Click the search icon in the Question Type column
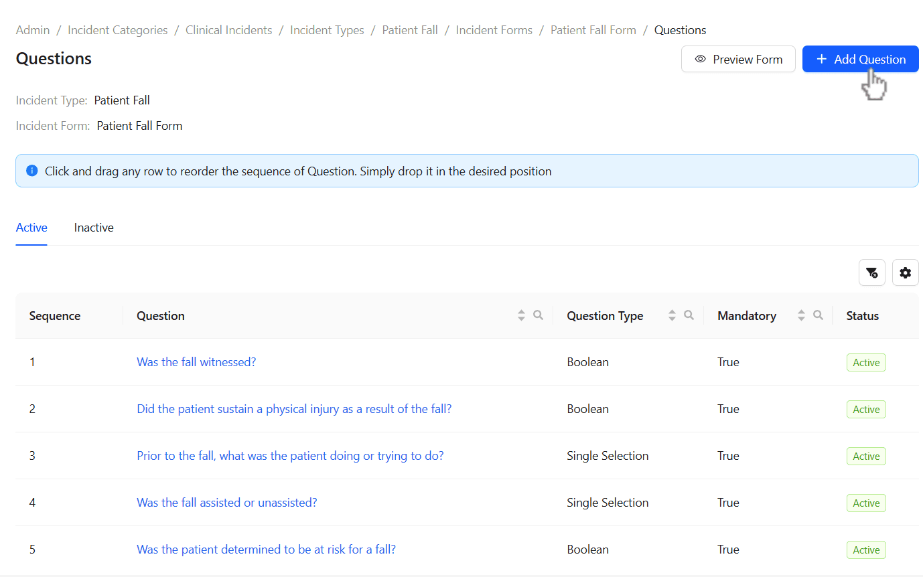The height and width of the screenshot is (577, 923). [688, 315]
